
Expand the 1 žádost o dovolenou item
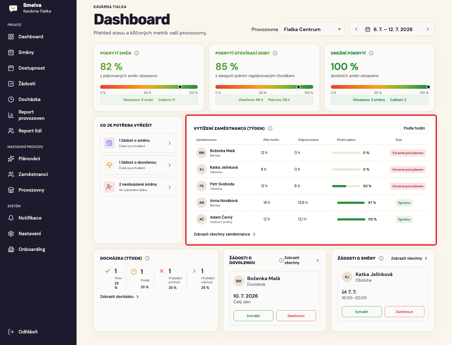click(138, 165)
